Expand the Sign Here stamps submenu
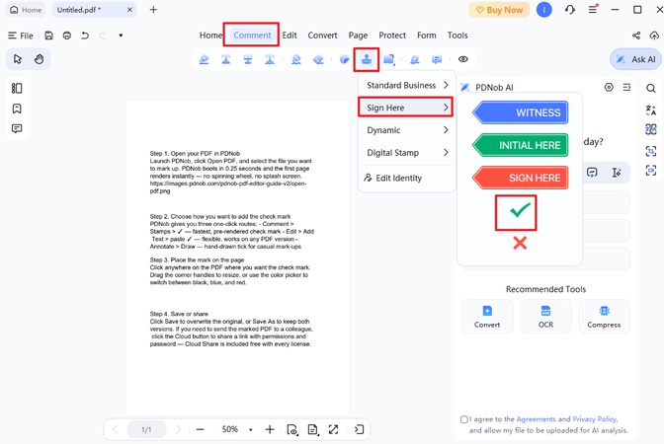664x444 pixels. (406, 108)
